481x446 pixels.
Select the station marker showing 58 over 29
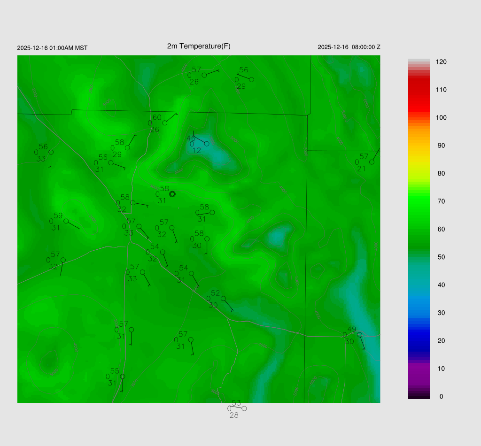pyautogui.click(x=127, y=148)
